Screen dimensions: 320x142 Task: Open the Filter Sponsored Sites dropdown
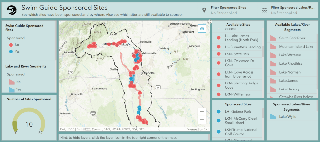point(228,10)
